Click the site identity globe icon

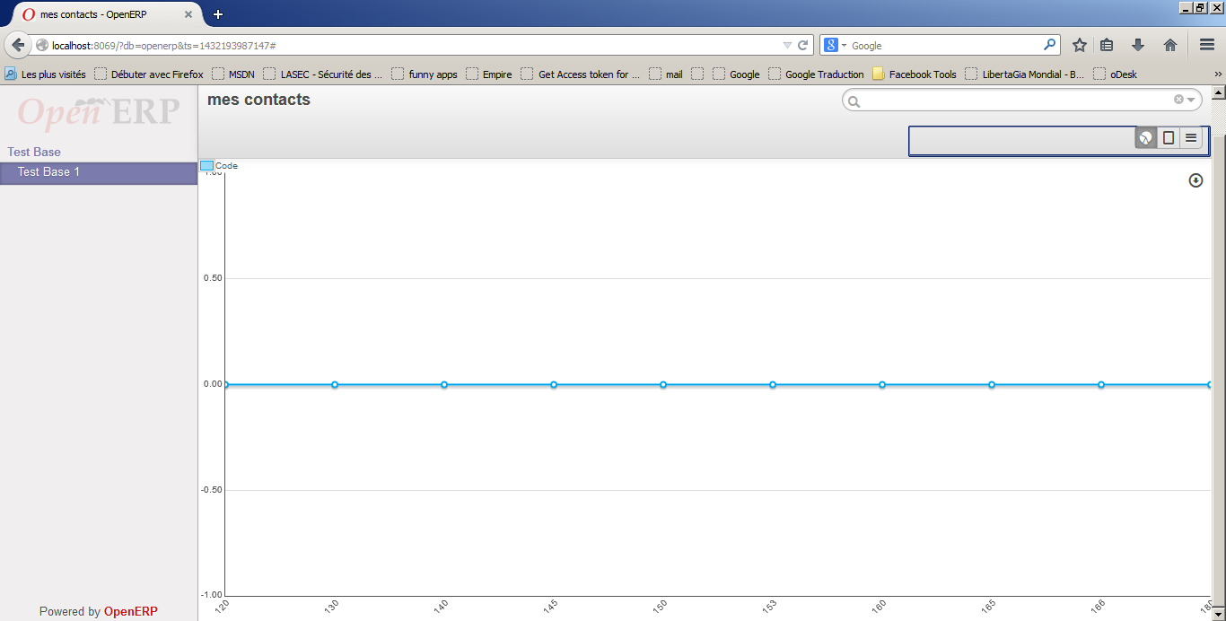(42, 45)
